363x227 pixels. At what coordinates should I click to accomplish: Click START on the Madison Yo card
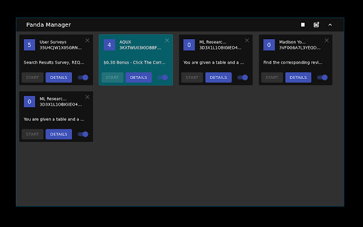[x=272, y=77]
